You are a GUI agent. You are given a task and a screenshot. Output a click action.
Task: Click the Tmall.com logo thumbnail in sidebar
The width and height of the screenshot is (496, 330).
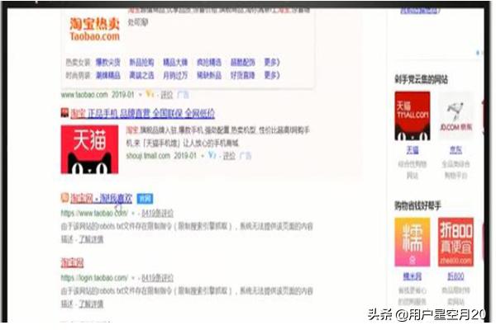(x=413, y=115)
